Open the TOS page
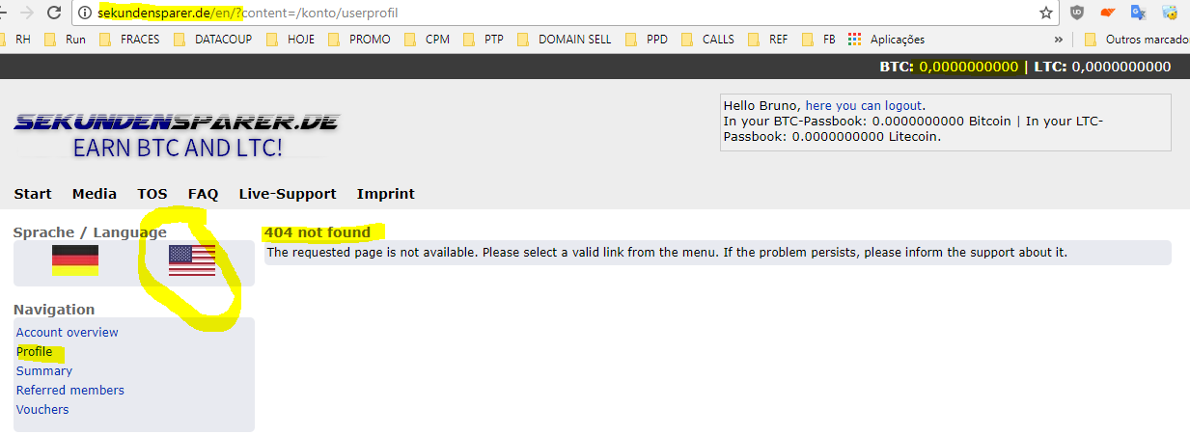Image resolution: width=1190 pixels, height=435 pixels. click(152, 194)
